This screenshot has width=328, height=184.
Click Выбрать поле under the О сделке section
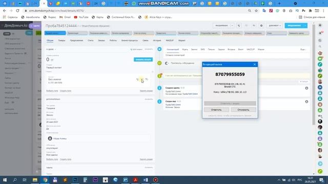pyautogui.click(x=52, y=91)
